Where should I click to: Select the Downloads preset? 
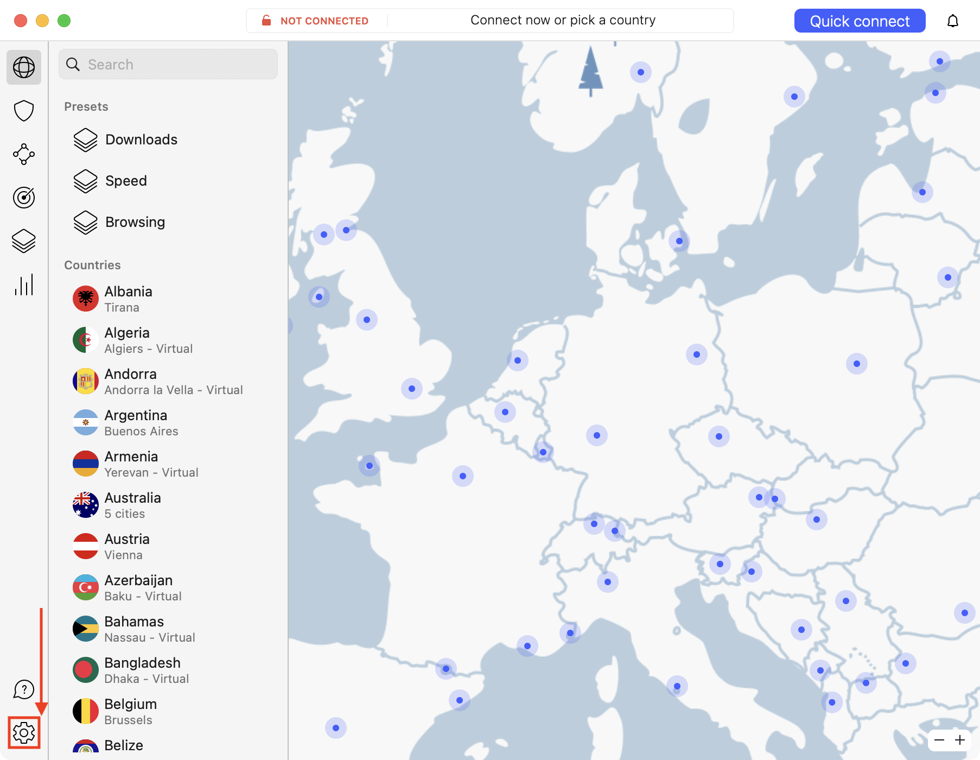[141, 140]
